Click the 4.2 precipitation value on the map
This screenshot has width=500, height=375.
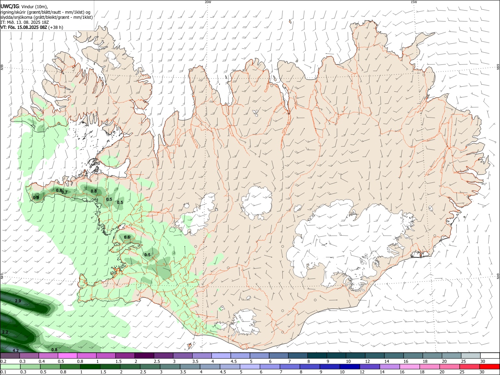16,350
